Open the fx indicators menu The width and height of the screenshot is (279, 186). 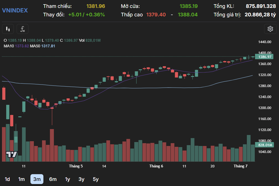coord(23,29)
